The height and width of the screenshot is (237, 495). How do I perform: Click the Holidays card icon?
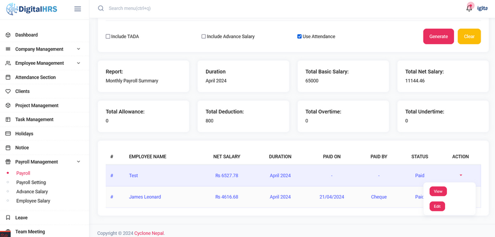point(8,133)
